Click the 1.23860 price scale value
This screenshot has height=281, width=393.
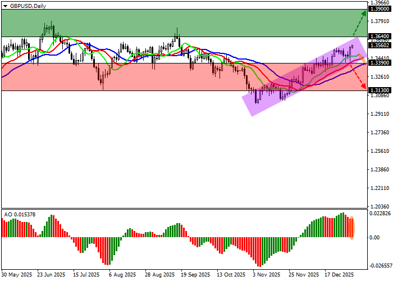point(380,170)
